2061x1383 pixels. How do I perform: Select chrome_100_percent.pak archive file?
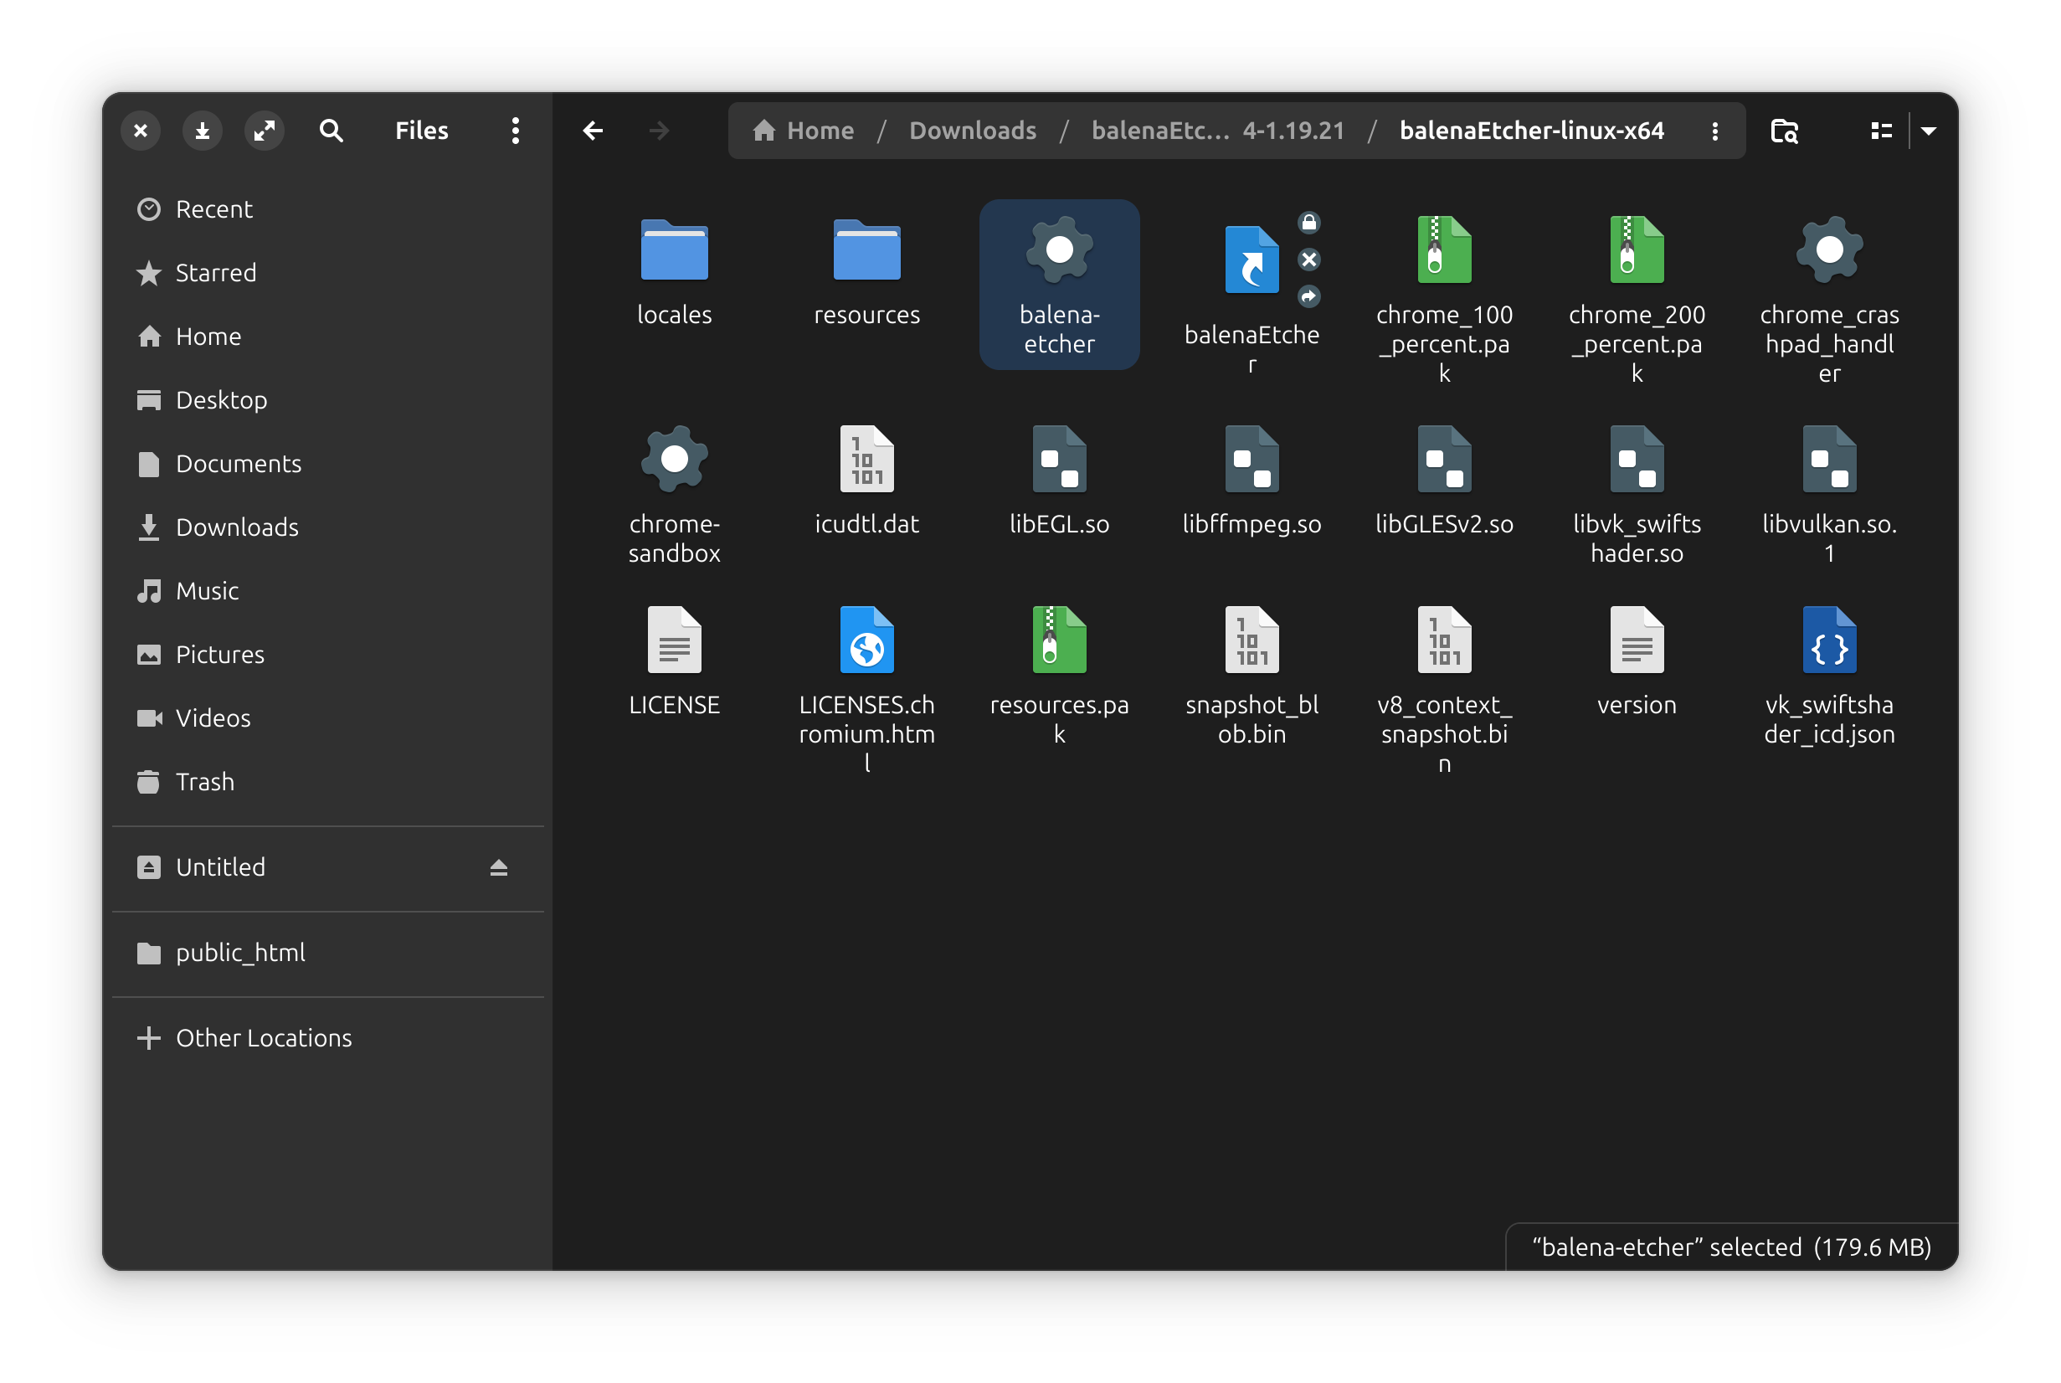[1444, 250]
